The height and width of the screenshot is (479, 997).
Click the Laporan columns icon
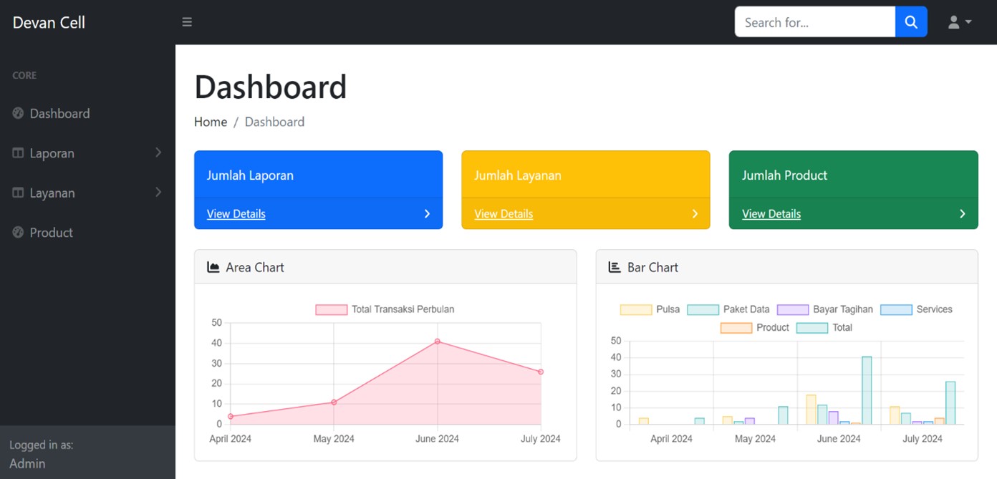[18, 153]
